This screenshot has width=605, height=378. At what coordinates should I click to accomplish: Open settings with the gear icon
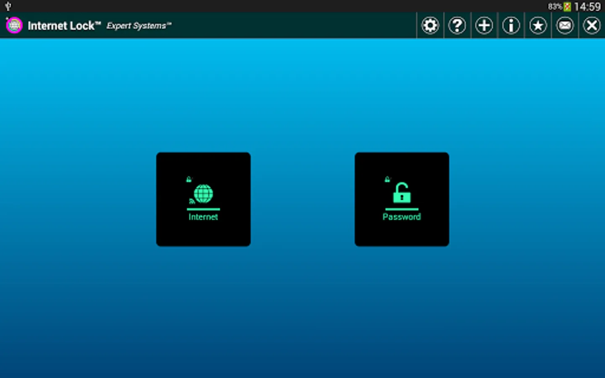(x=430, y=26)
